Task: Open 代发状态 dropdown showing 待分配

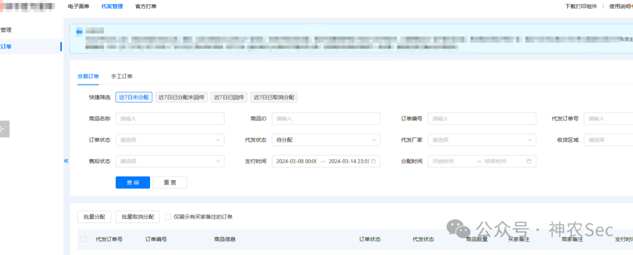Action: pyautogui.click(x=326, y=140)
